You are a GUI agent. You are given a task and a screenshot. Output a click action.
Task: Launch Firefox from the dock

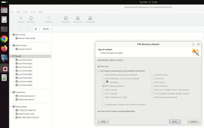point(4,48)
